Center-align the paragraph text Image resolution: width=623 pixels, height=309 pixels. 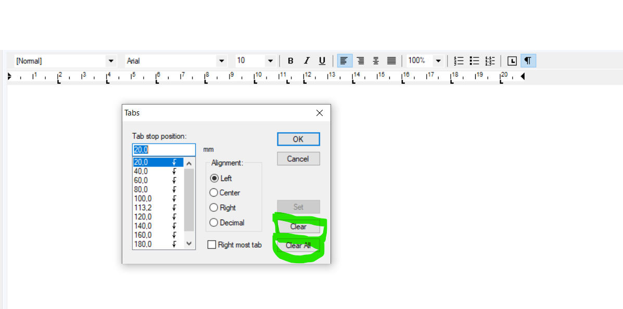376,61
